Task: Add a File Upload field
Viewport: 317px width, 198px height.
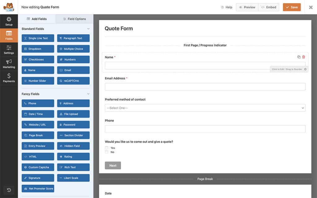Action: coord(73,114)
